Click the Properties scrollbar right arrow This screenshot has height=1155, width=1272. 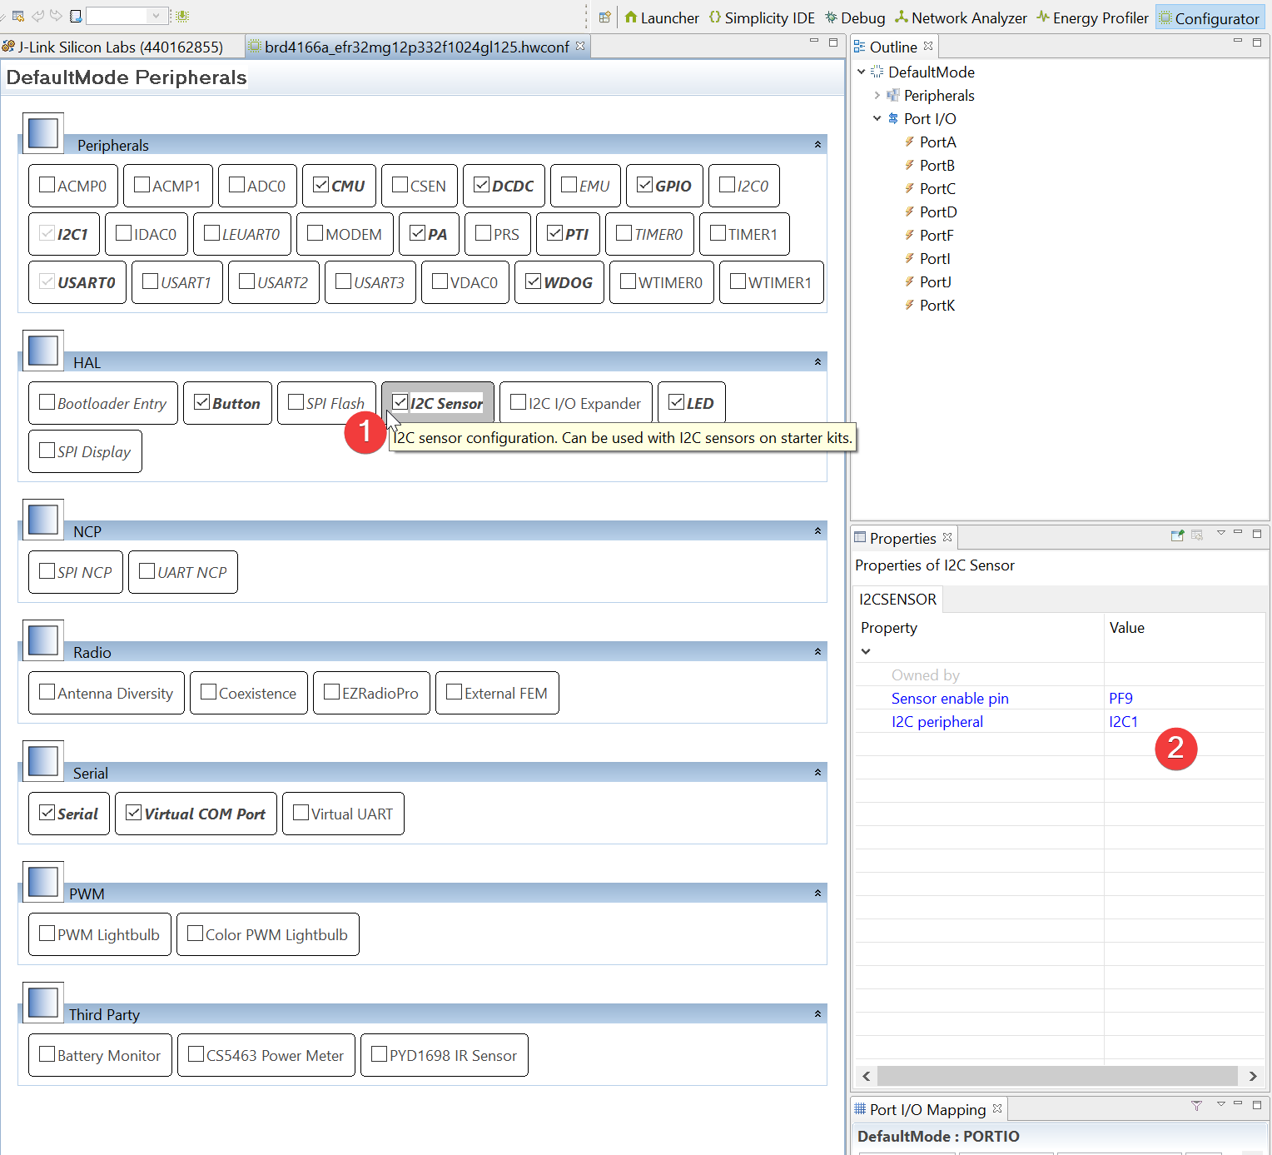tap(1253, 1076)
